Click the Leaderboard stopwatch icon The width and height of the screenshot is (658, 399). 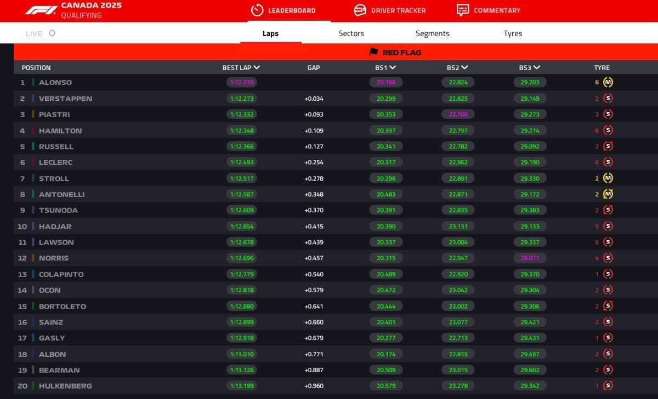[x=257, y=10]
